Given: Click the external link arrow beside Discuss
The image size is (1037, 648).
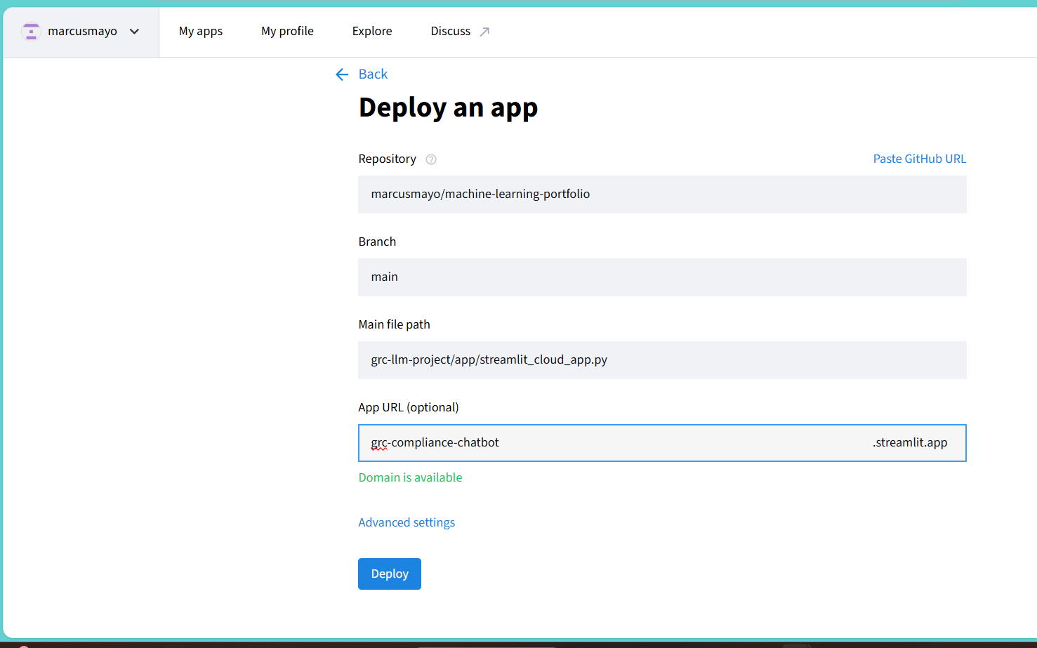Looking at the screenshot, I should click(484, 30).
